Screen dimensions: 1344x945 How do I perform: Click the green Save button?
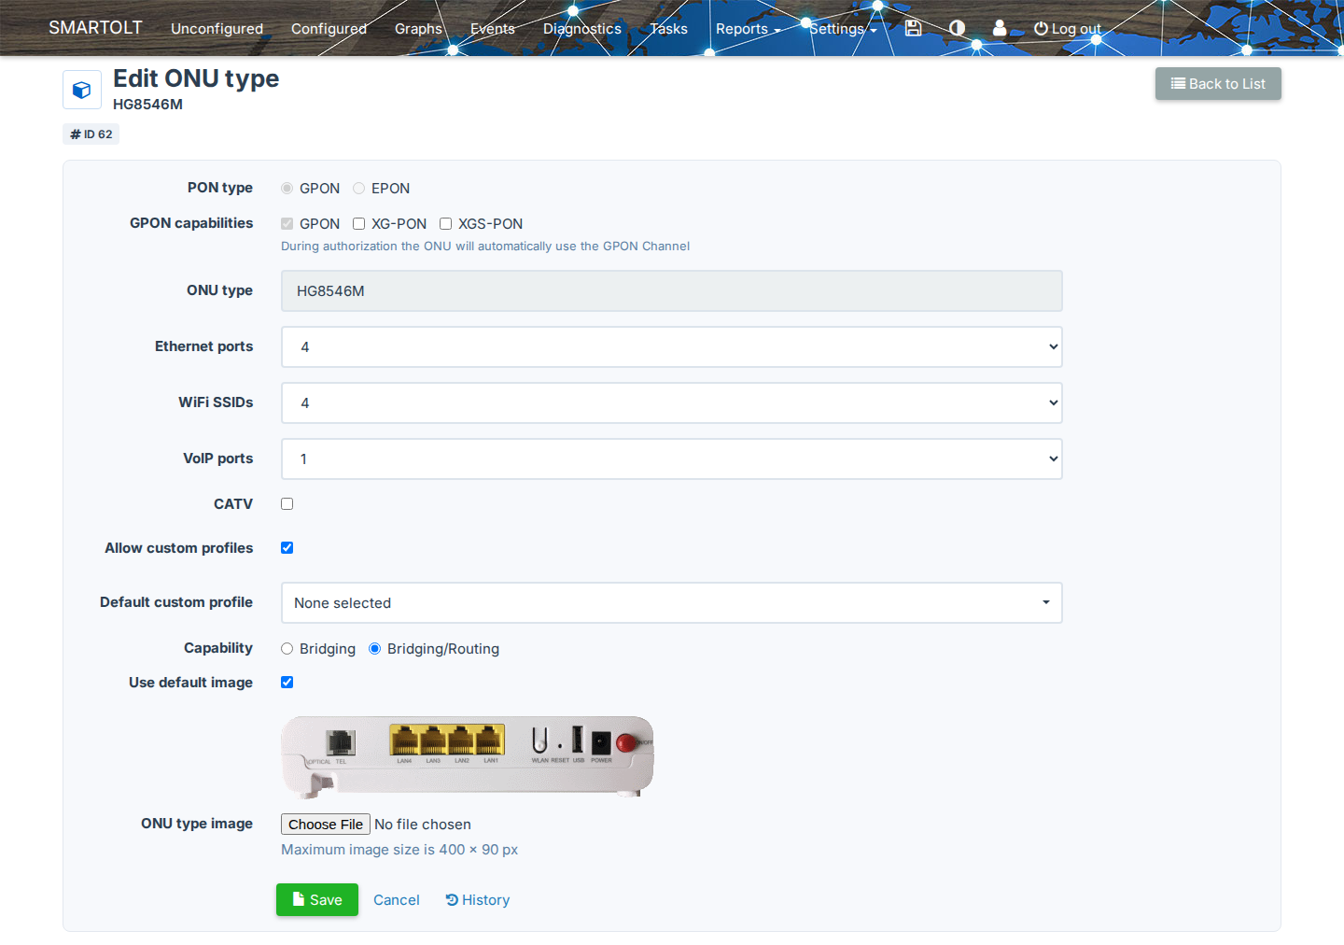[317, 900]
